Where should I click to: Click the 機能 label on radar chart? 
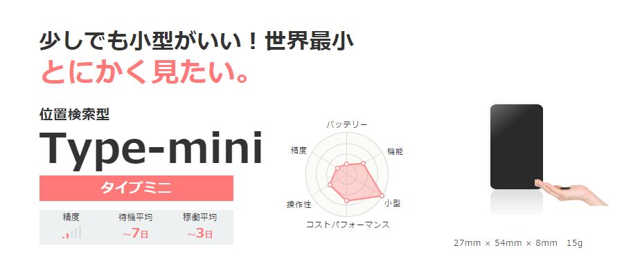(395, 151)
